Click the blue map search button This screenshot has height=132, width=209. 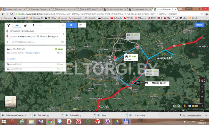[71, 25]
